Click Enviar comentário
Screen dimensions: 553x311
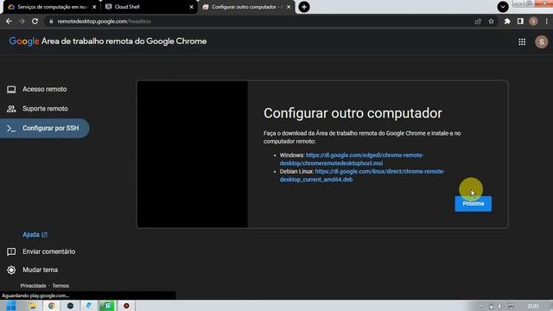coord(48,251)
